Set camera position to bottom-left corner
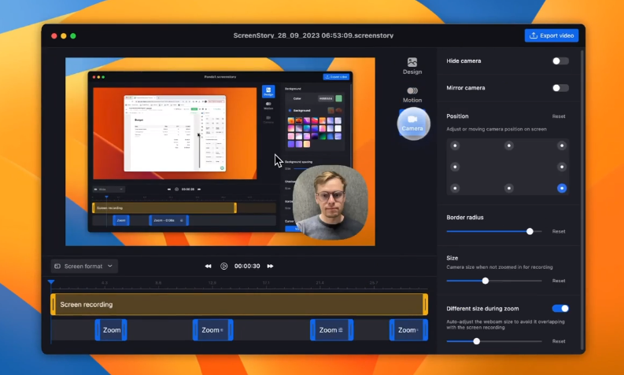The width and height of the screenshot is (624, 375). coord(455,188)
